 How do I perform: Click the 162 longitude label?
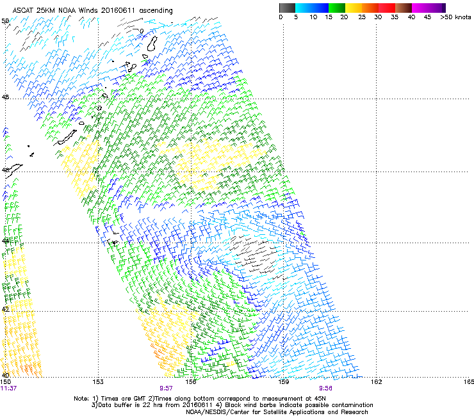[x=376, y=382]
